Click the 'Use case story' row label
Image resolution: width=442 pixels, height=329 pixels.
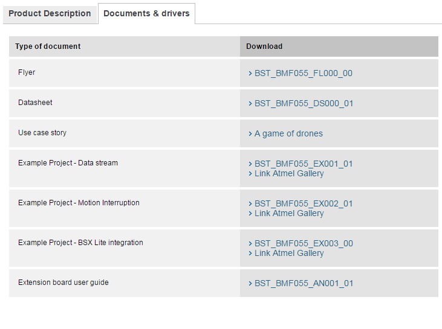[42, 133]
